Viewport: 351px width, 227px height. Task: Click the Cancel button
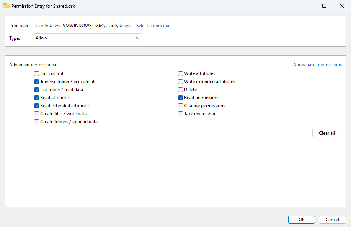332,220
